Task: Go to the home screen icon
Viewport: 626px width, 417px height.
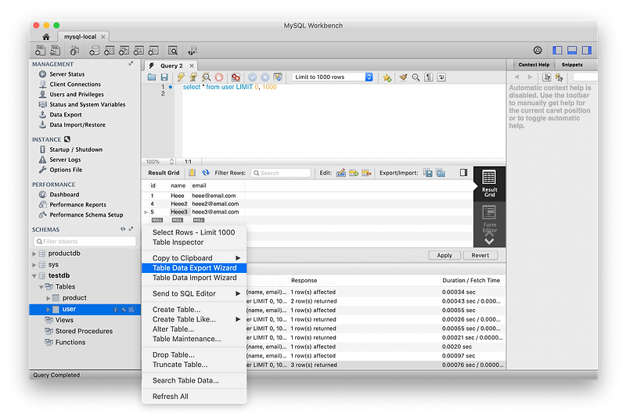Action: pos(46,37)
